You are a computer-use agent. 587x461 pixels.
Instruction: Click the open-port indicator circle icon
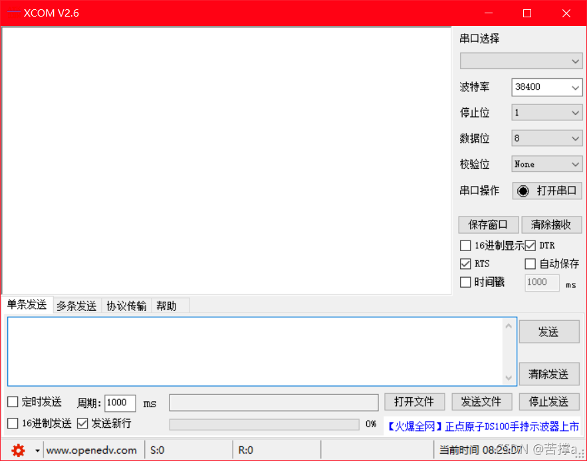(523, 191)
